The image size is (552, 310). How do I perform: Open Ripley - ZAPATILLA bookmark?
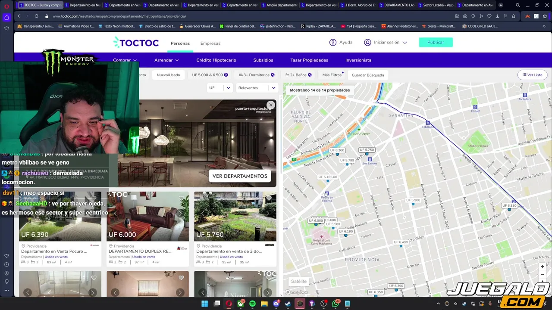tap(318, 26)
